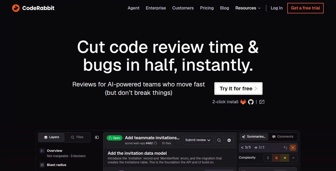Open the Comments tab
The height and width of the screenshot is (171, 336).
tap(283, 137)
